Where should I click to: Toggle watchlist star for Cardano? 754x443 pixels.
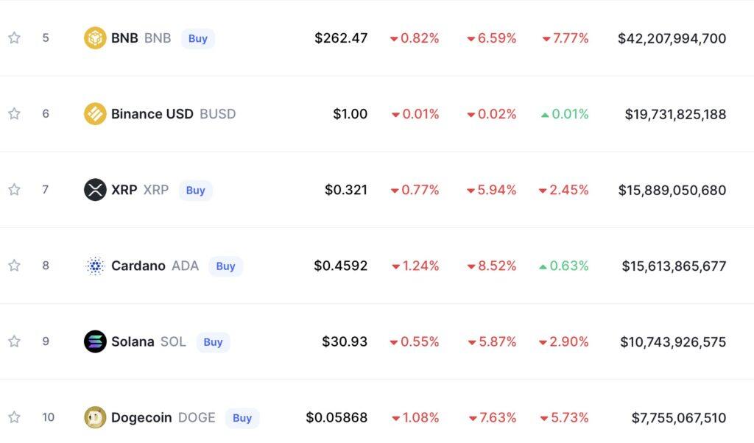15,265
